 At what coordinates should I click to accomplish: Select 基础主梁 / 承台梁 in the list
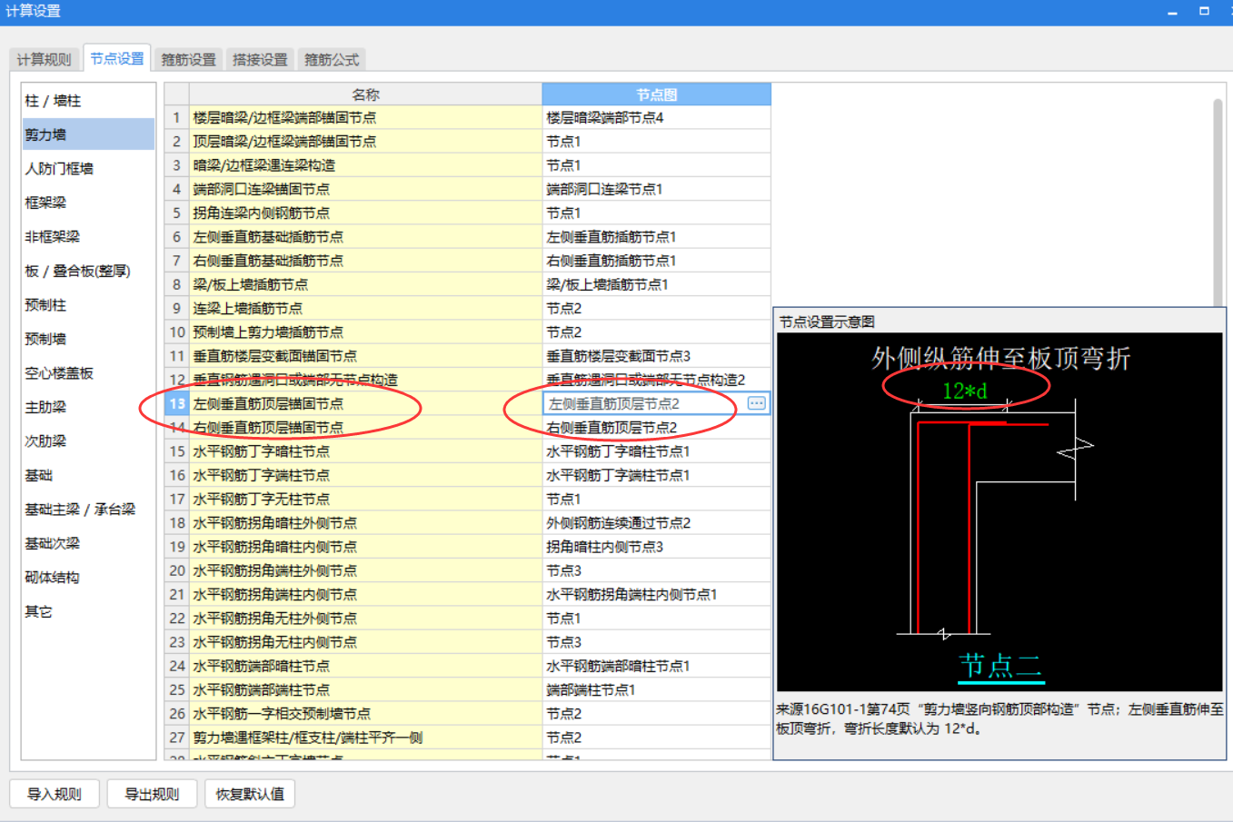pos(88,510)
